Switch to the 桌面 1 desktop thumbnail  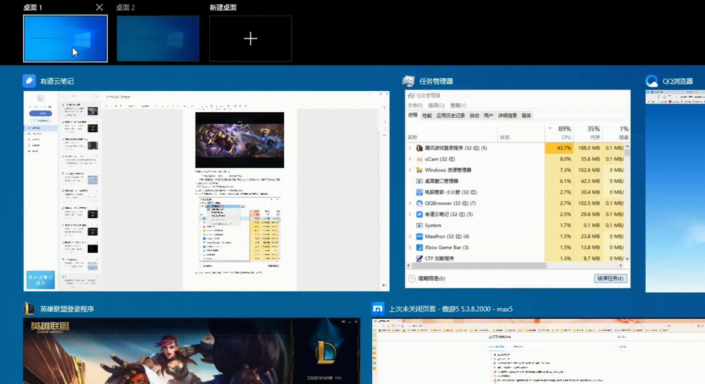point(65,38)
